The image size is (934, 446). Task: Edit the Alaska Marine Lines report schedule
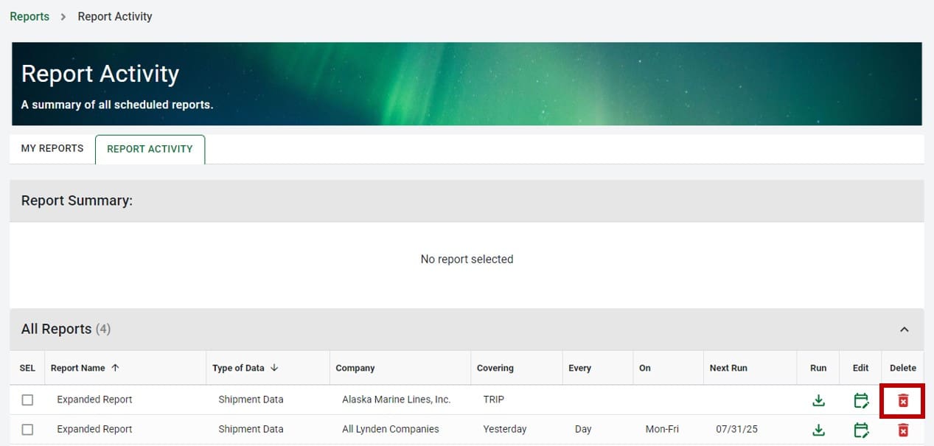tap(860, 400)
